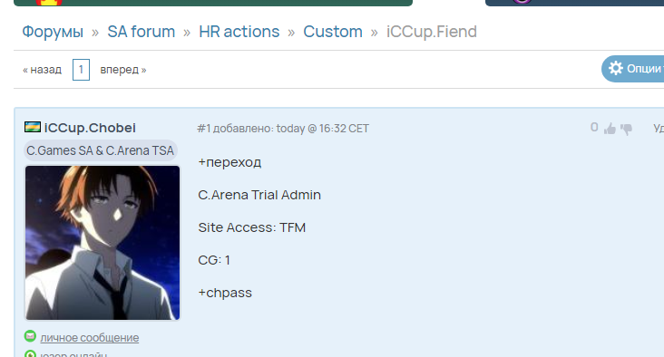Select page number 1
Screen dimensions: 664x357
(x=81, y=70)
